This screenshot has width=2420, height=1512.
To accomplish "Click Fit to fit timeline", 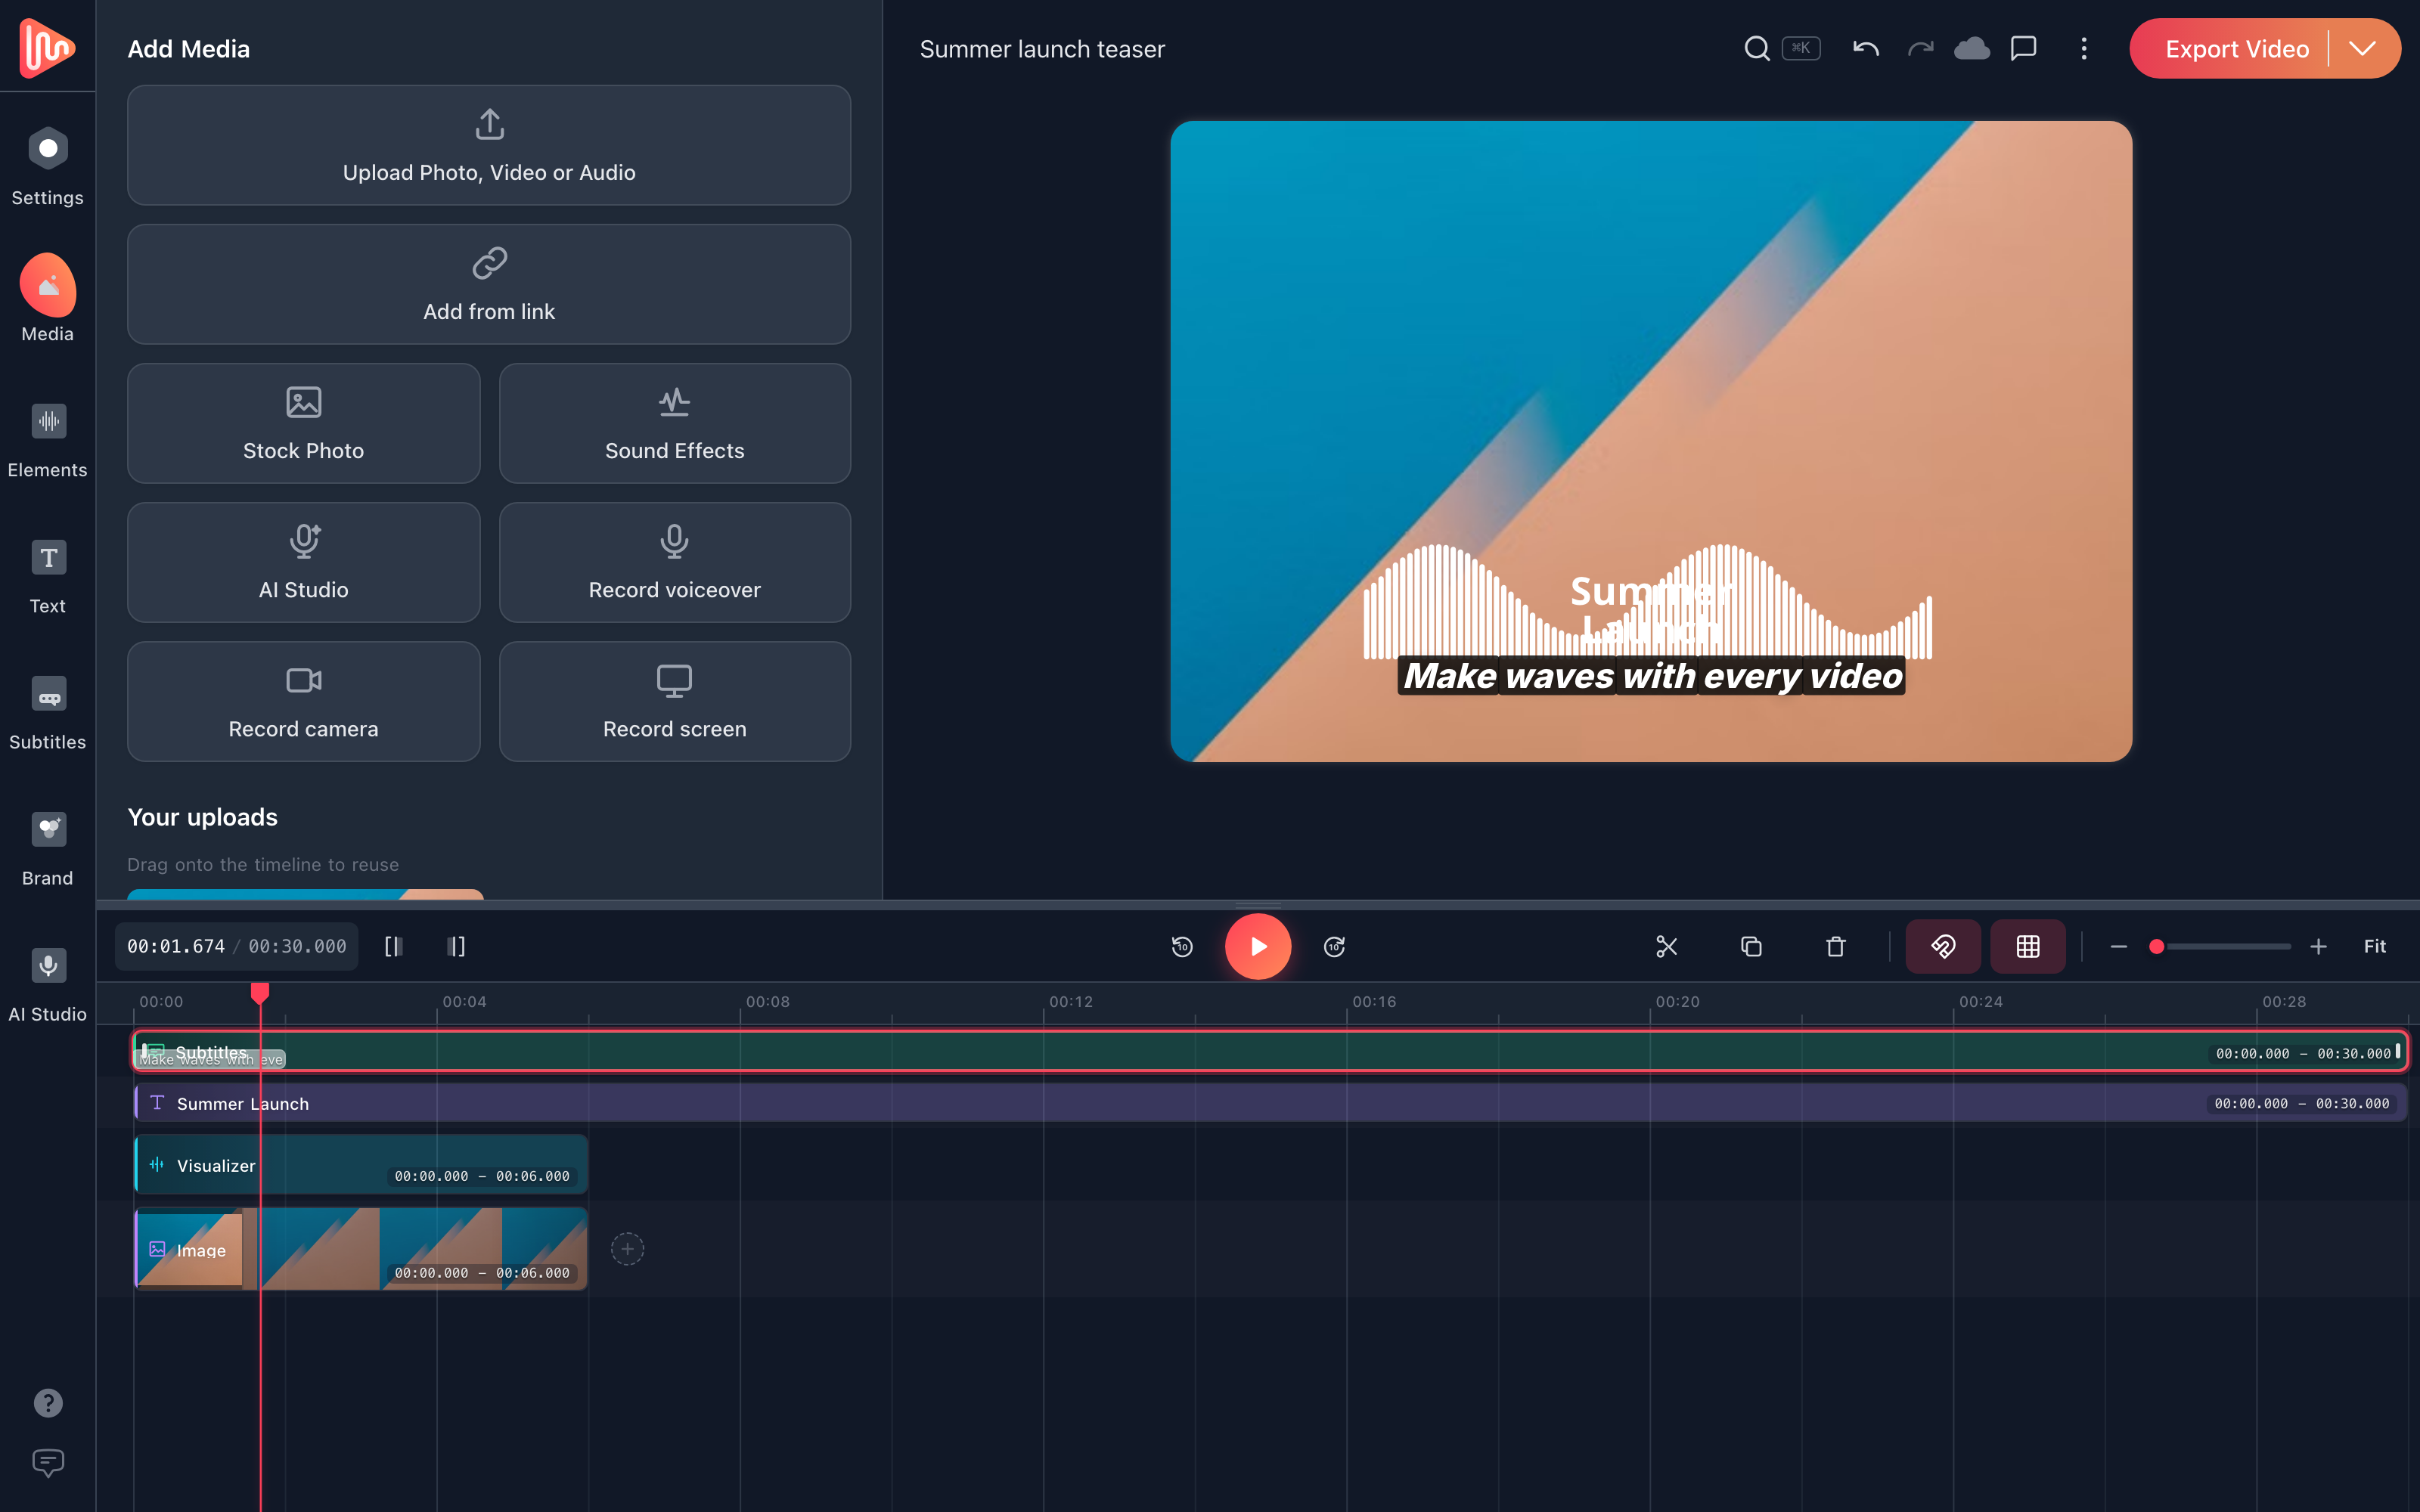I will point(2375,946).
